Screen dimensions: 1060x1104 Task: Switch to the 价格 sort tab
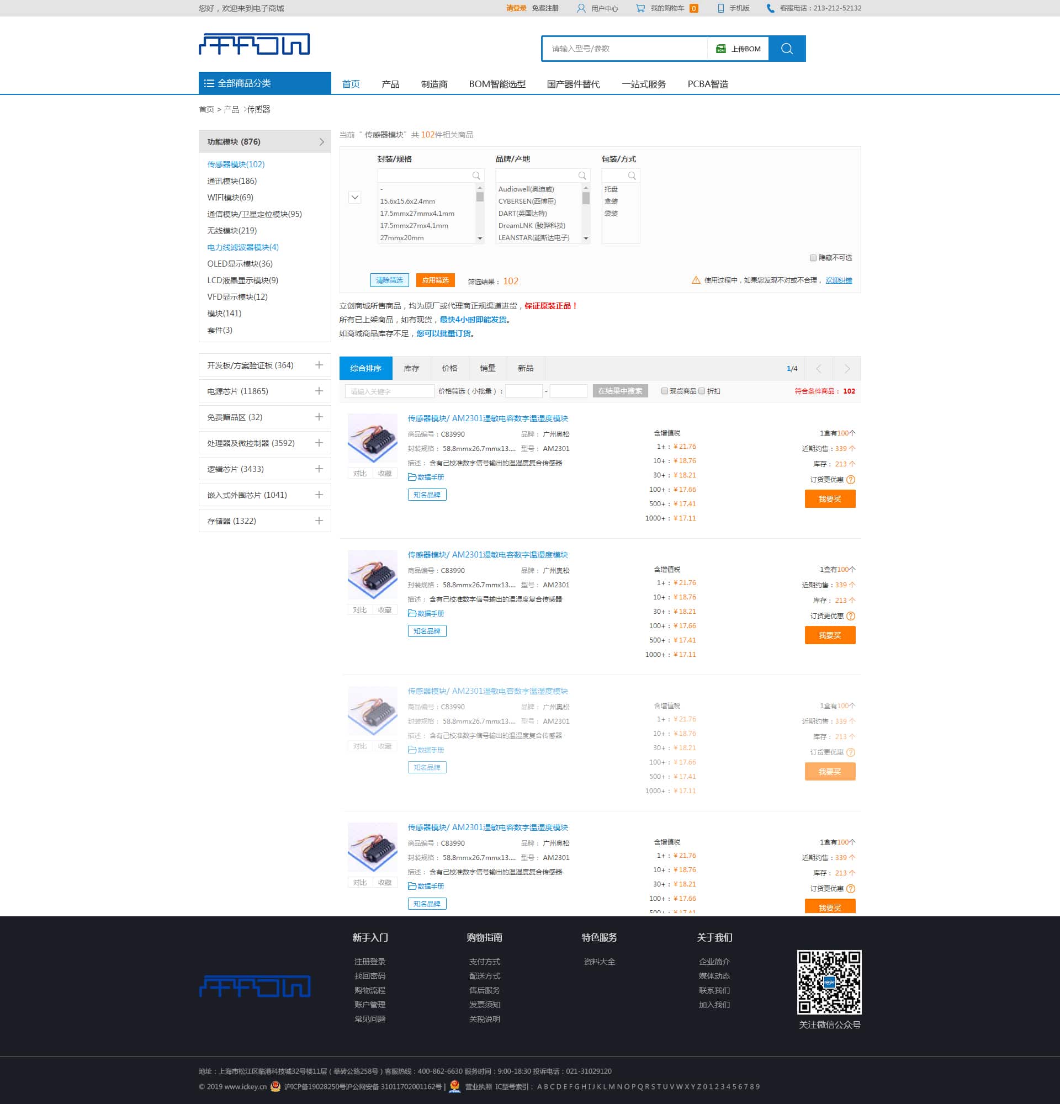(x=449, y=368)
